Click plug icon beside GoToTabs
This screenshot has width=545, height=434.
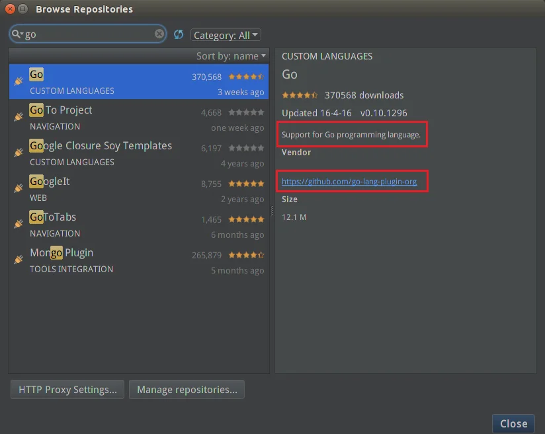click(x=19, y=224)
